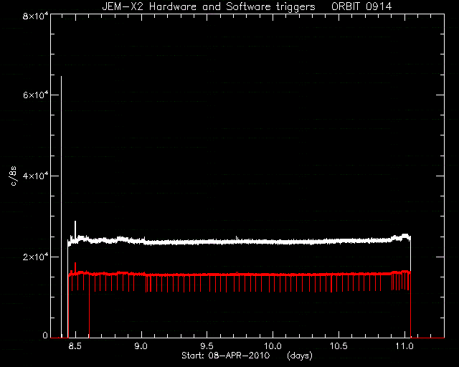Click the 8×10⁴ y-axis label
This screenshot has height=367, width=459.
[36, 16]
